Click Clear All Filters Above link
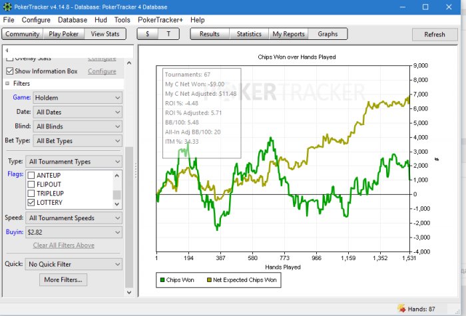The height and width of the screenshot is (316, 466). [x=64, y=245]
